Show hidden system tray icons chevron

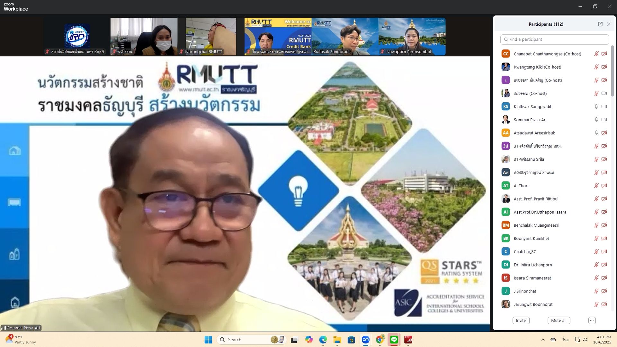[x=543, y=340]
